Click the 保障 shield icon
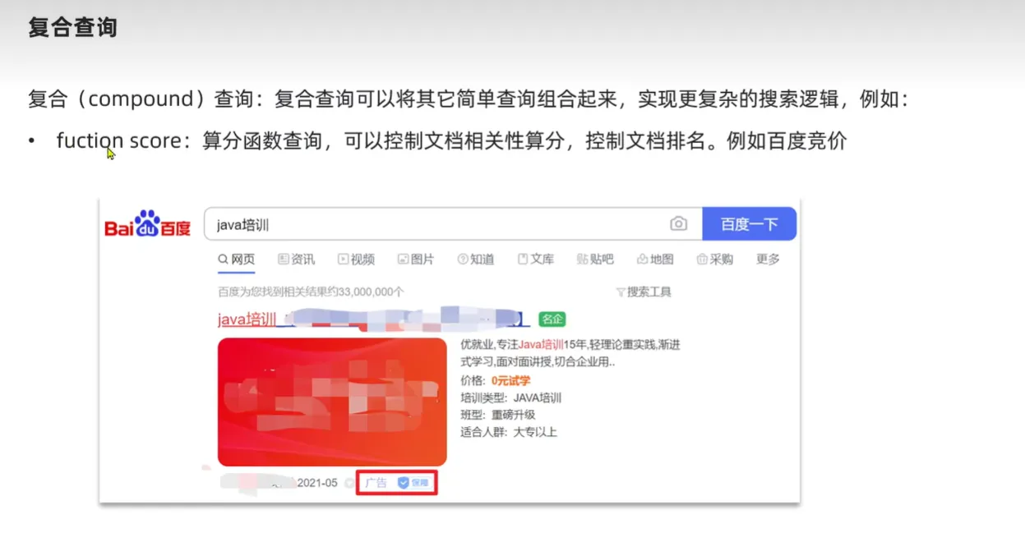Viewport: 1025px width, 542px height. point(404,483)
